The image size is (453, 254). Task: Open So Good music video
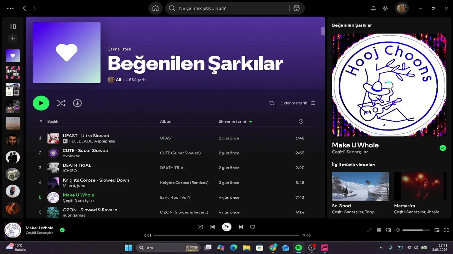point(361,186)
